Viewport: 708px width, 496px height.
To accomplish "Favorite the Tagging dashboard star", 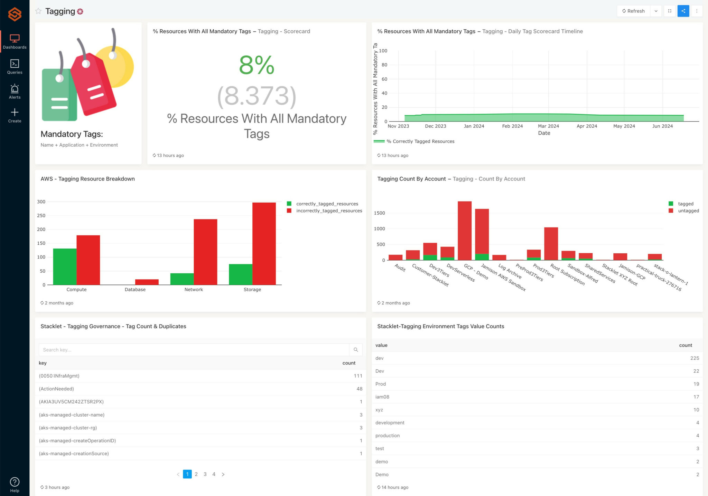I will click(x=38, y=11).
